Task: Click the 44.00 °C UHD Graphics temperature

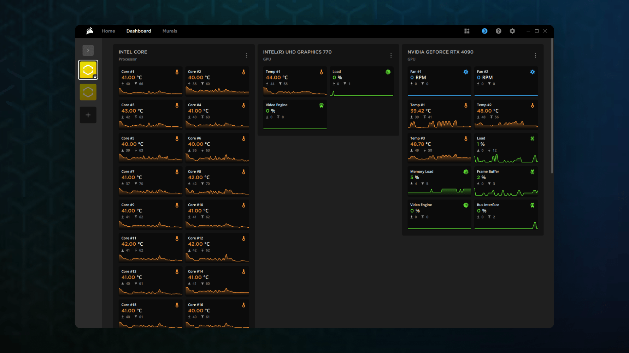Action: pyautogui.click(x=277, y=78)
